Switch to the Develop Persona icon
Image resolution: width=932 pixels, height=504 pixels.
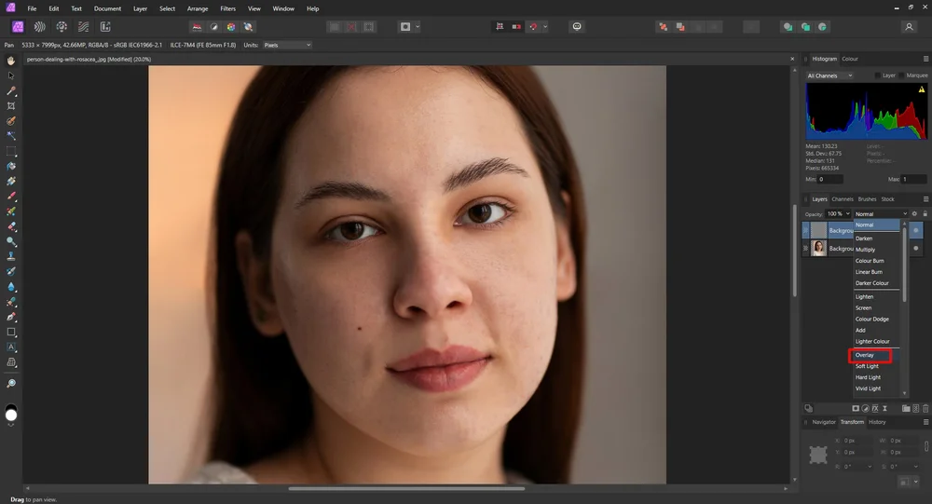62,27
